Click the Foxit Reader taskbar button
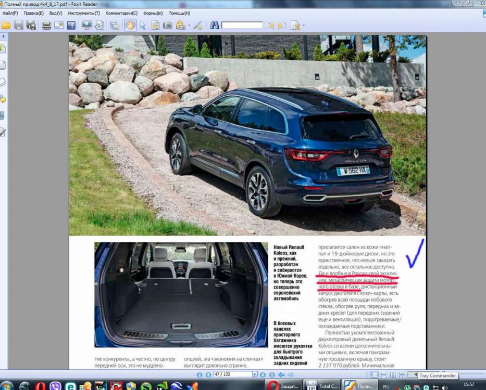The height and width of the screenshot is (390, 486). pyautogui.click(x=359, y=385)
